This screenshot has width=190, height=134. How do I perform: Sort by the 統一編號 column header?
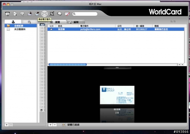(143, 26)
